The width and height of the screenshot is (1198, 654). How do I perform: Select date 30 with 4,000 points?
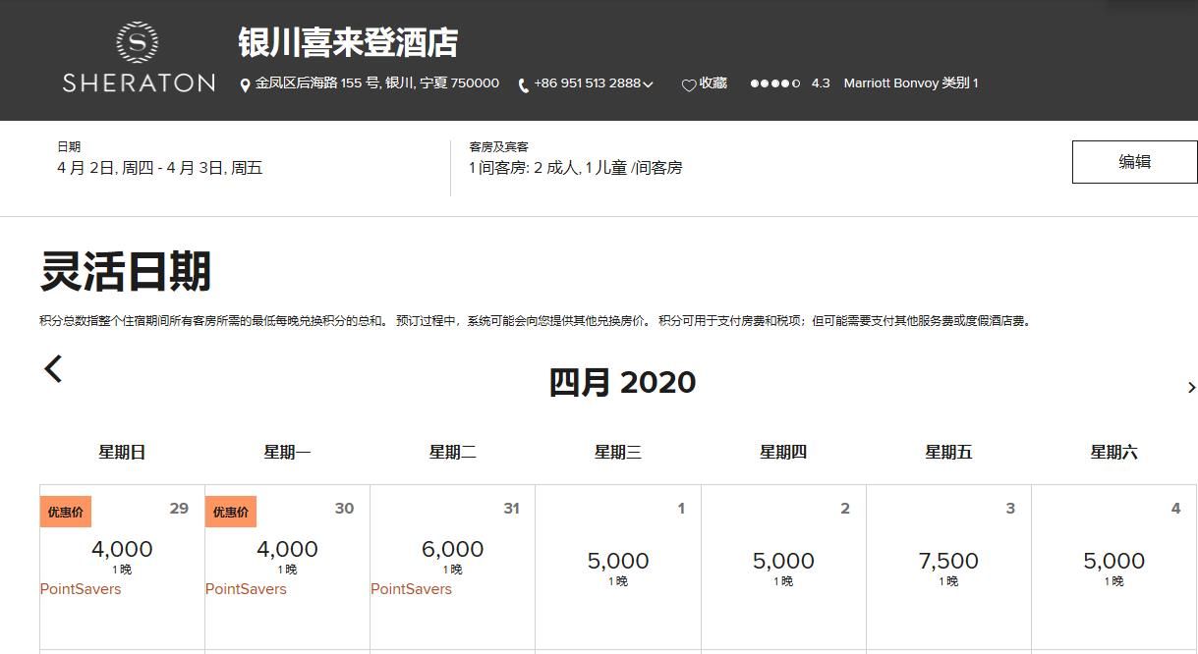coord(287,567)
